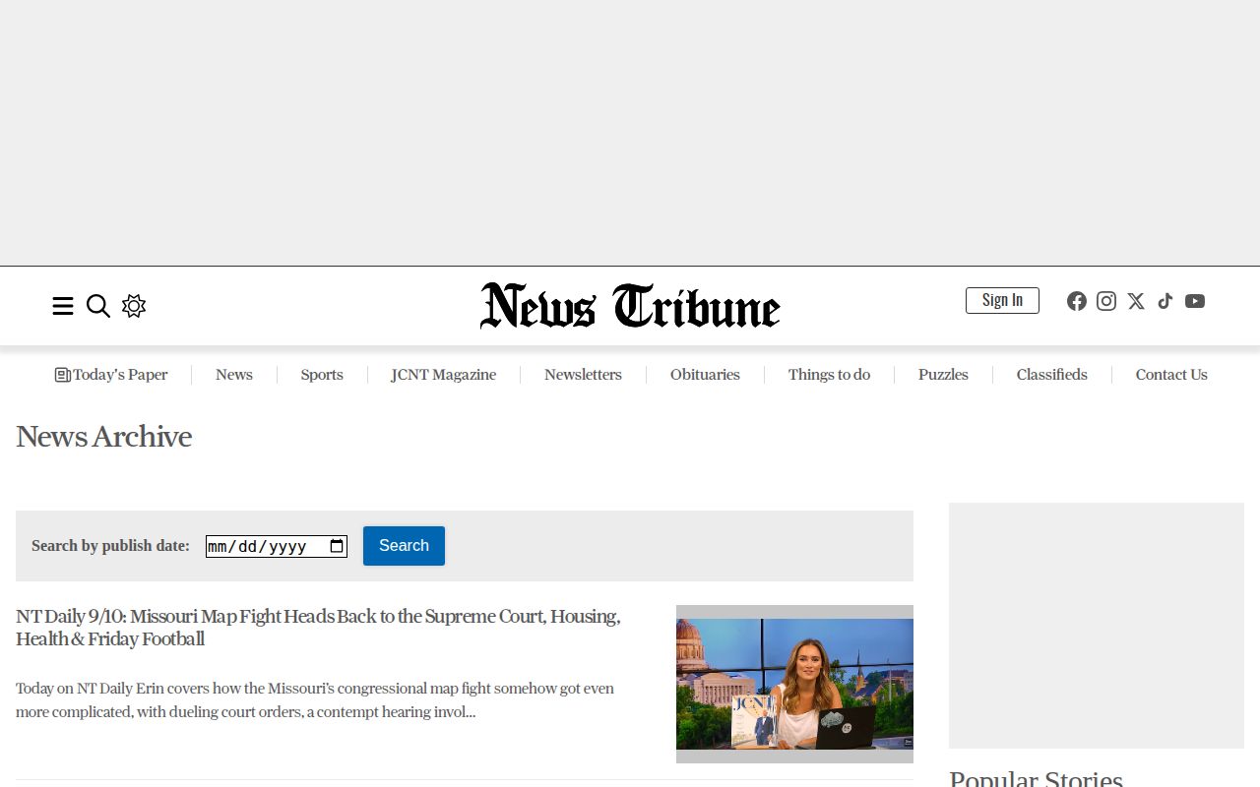This screenshot has width=1260, height=787.
Task: Click the News Tribune logo
Action: tap(630, 306)
